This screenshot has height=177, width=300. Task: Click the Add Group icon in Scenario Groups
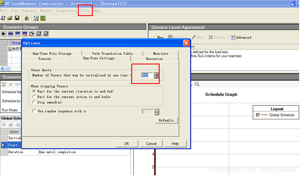(x=17, y=34)
